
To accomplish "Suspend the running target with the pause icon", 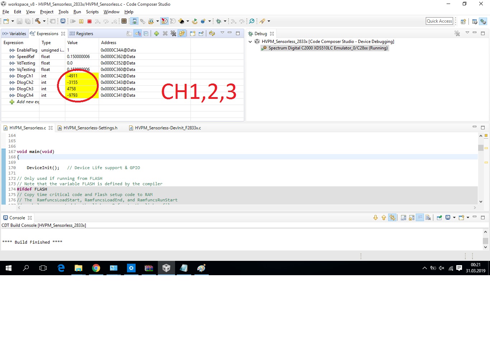I will (x=81, y=21).
